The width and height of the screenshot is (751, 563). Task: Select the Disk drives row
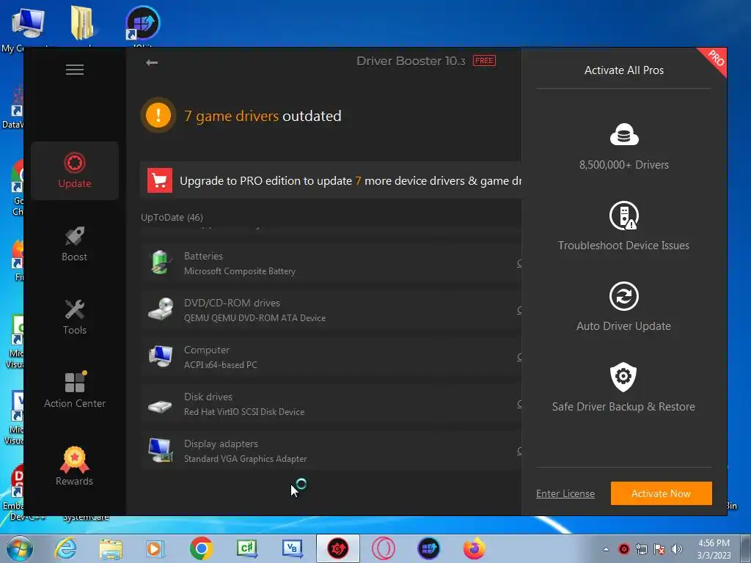[331, 404]
